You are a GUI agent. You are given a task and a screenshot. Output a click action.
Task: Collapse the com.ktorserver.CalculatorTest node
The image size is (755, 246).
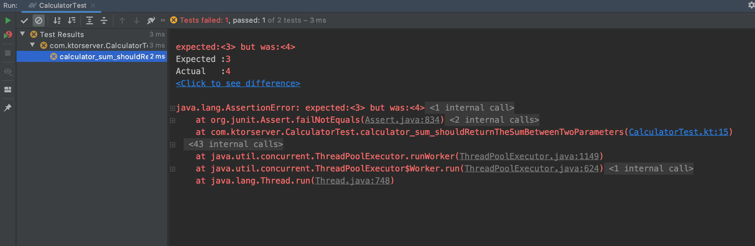click(33, 45)
